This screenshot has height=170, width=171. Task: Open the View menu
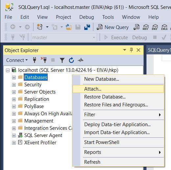(x=42, y=17)
